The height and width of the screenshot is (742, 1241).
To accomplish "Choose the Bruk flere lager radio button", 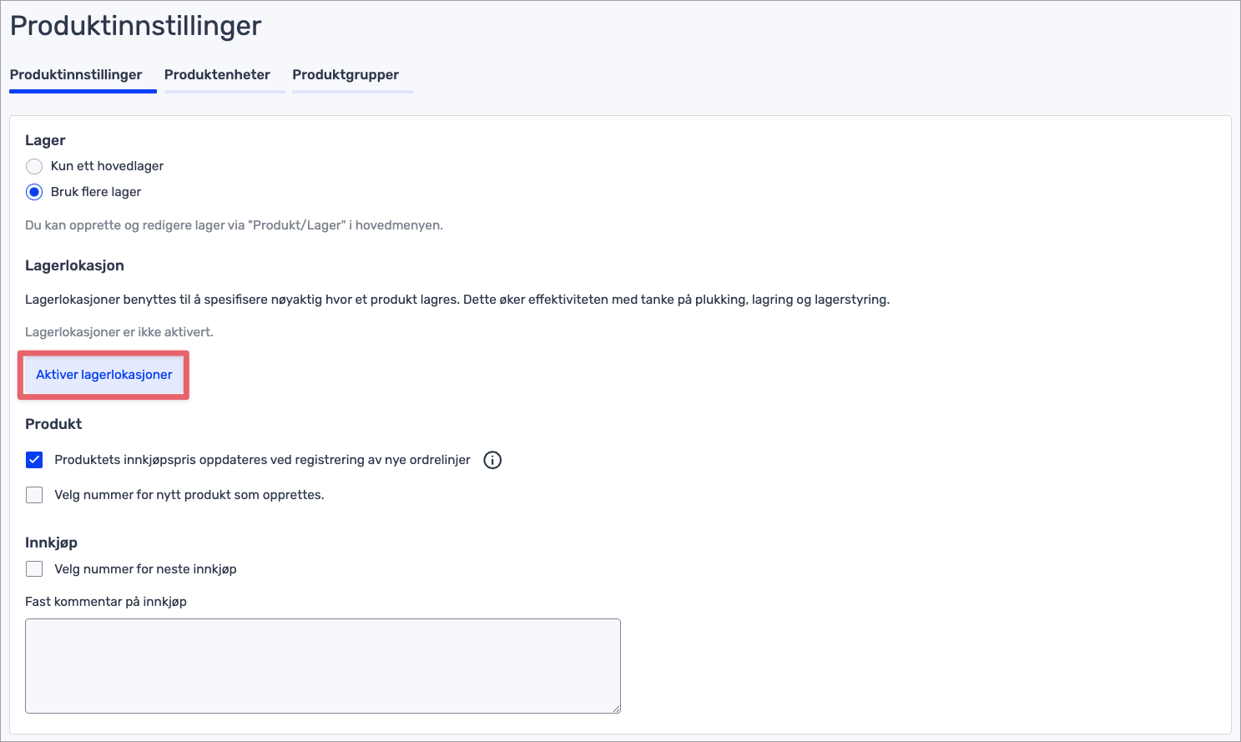I will 34,192.
